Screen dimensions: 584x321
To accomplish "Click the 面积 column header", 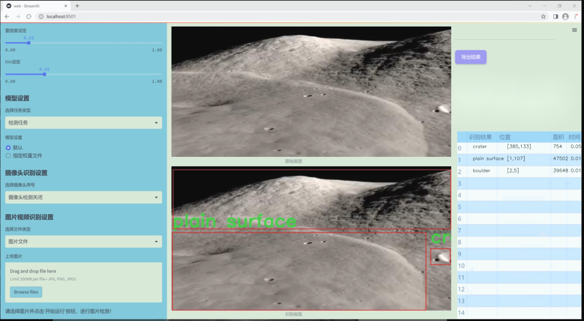I will (559, 137).
